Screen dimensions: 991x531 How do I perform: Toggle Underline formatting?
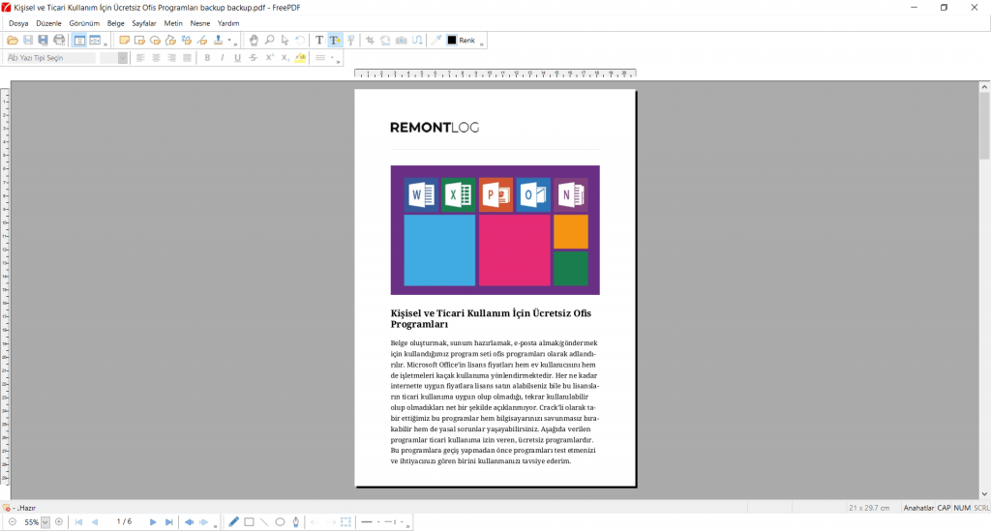click(x=238, y=58)
